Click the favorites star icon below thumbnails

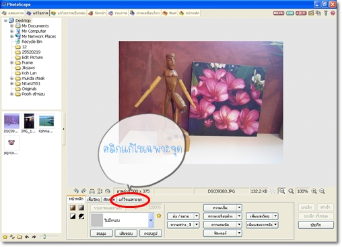click(5, 237)
